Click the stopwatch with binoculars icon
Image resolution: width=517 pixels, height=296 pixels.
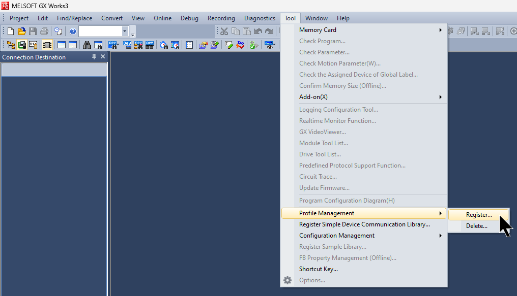tap(164, 45)
